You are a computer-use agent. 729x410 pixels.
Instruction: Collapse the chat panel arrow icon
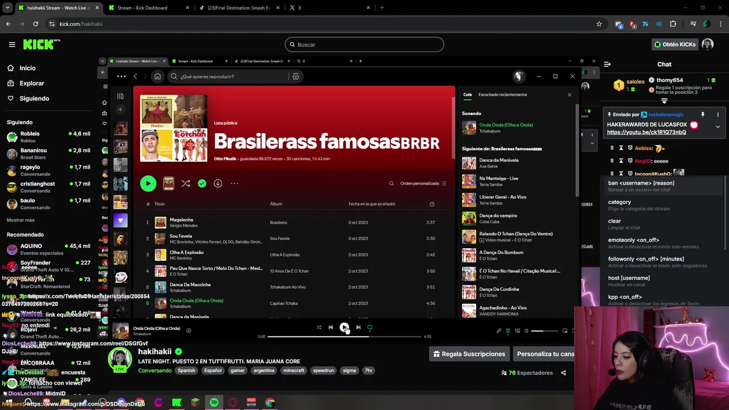click(607, 64)
